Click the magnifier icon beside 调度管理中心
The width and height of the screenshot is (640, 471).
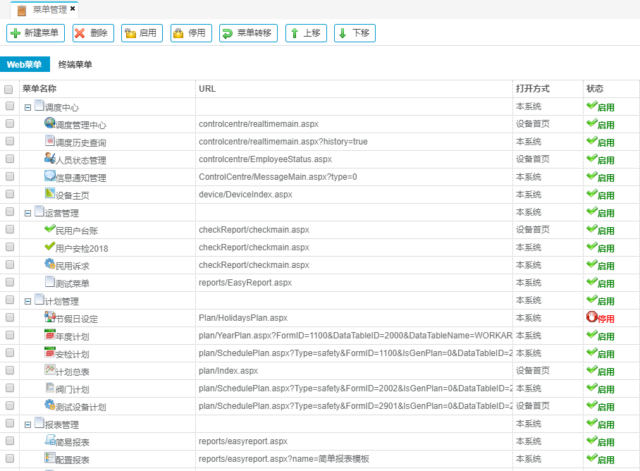click(x=49, y=123)
